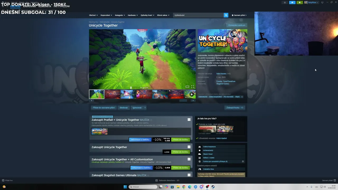Open the FattyPillow account dropdown

pyautogui.click(x=311, y=2)
